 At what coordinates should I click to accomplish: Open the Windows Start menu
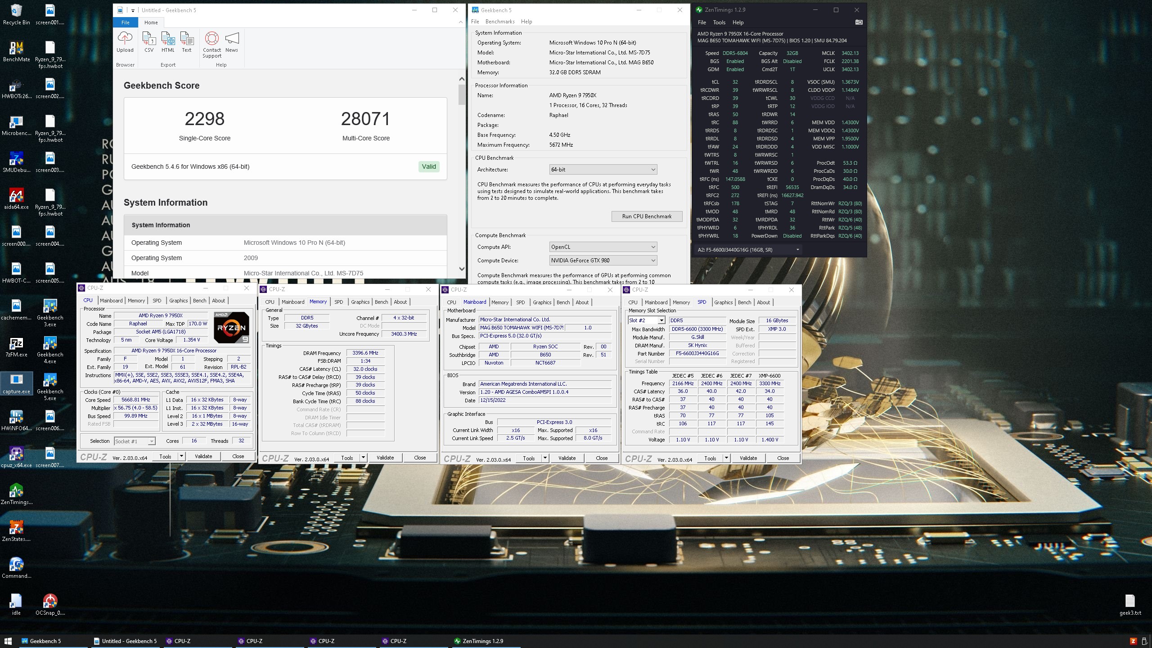(8, 641)
